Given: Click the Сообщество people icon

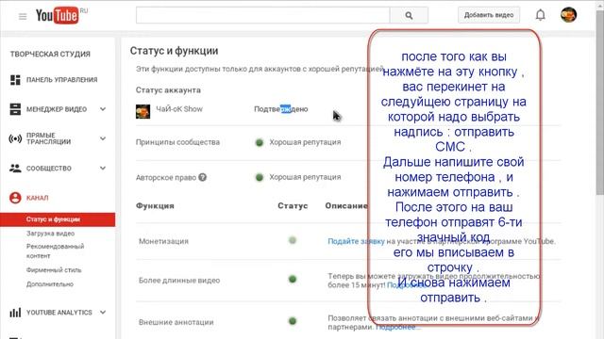Looking at the screenshot, I should point(15,168).
